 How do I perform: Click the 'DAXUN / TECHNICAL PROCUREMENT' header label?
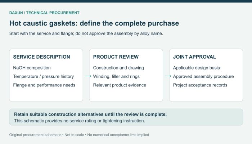(x=44, y=13)
